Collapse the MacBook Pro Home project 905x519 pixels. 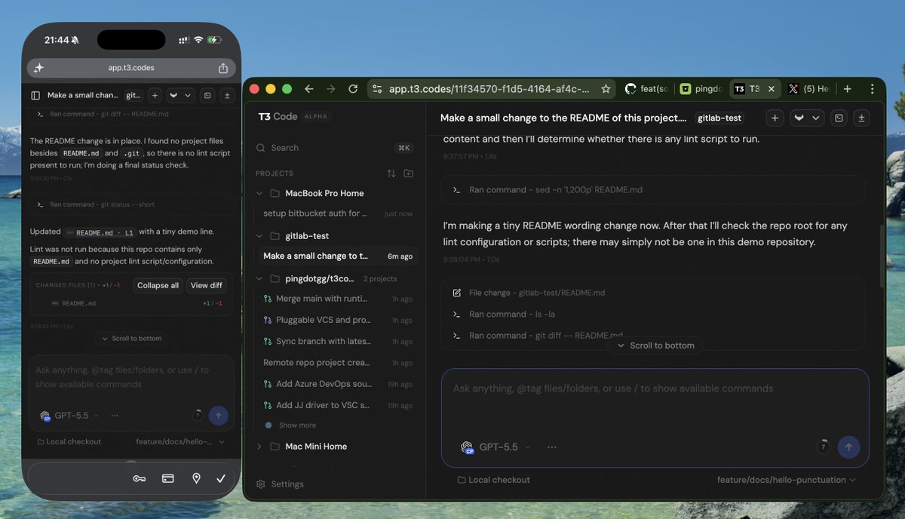[259, 193]
